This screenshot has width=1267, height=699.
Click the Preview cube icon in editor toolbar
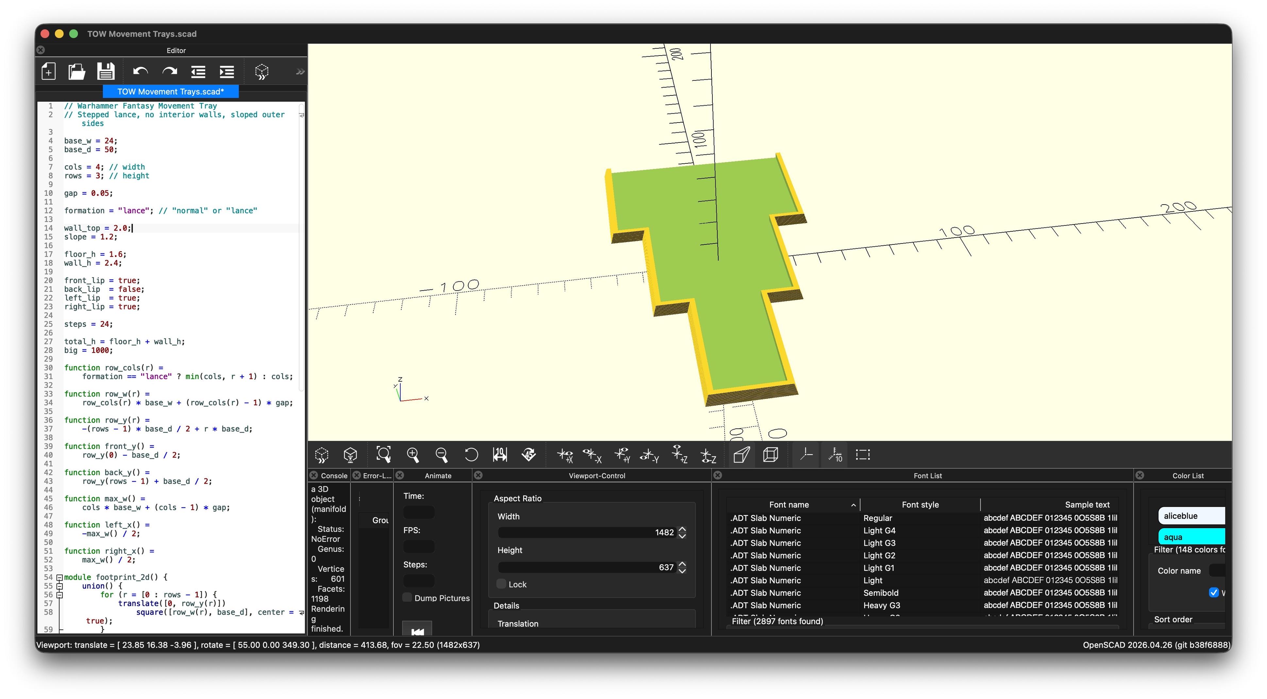(262, 72)
